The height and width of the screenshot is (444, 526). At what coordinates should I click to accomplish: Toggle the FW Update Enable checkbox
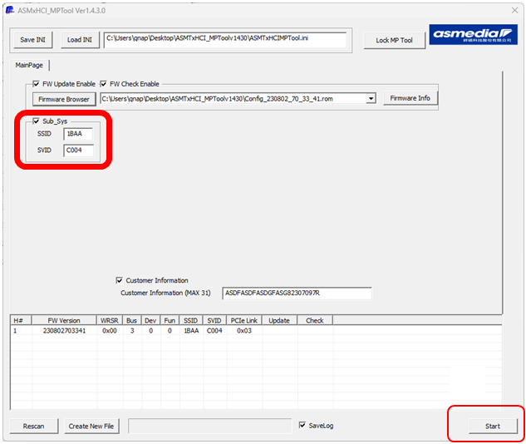[x=36, y=84]
